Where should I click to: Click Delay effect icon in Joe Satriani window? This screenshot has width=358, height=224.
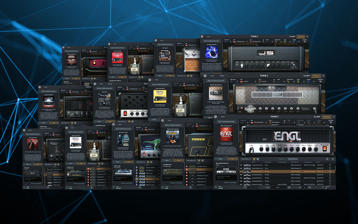pos(285,42)
